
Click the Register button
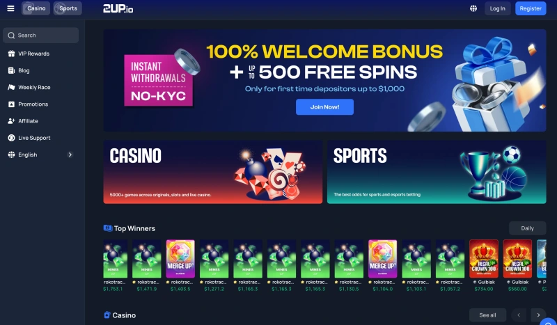point(531,8)
